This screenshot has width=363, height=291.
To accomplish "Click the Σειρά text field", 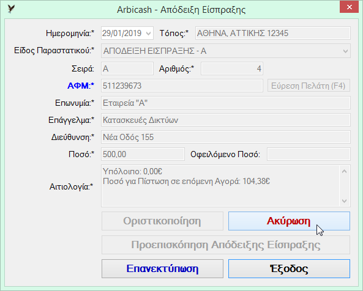I will coord(127,68).
